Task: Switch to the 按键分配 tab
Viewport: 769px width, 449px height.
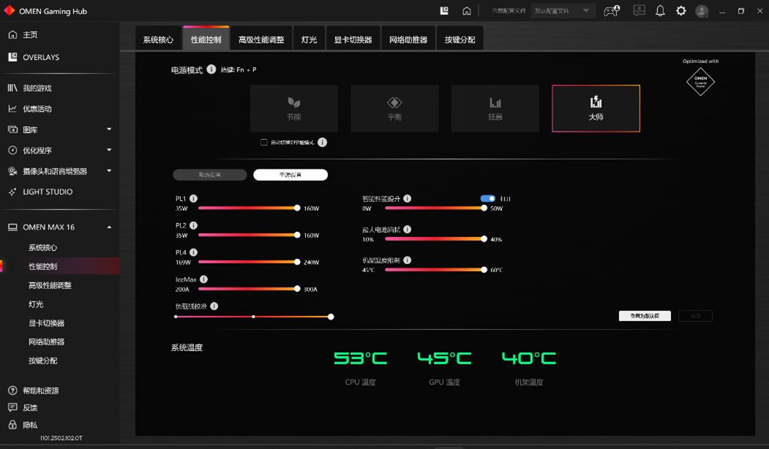Action: point(460,39)
